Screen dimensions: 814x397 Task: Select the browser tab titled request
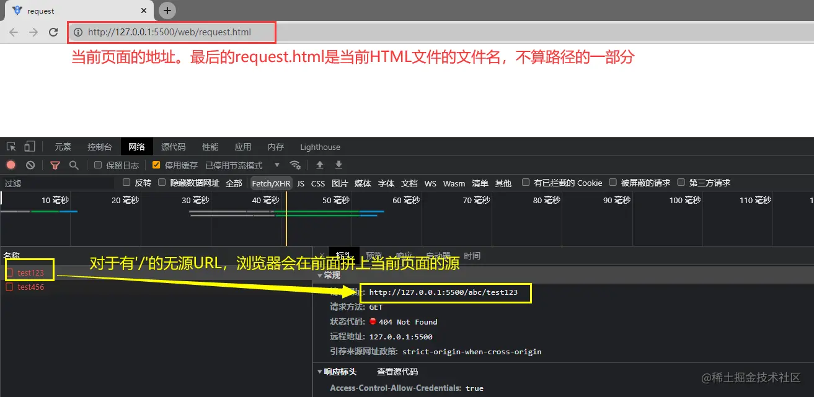click(x=78, y=11)
